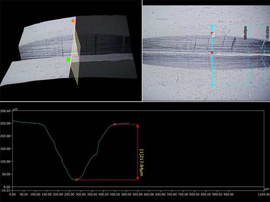The width and height of the screenshot is (270, 202).
Task: Click the -14.21 minimum value on Y axis
Action: (x=6, y=190)
